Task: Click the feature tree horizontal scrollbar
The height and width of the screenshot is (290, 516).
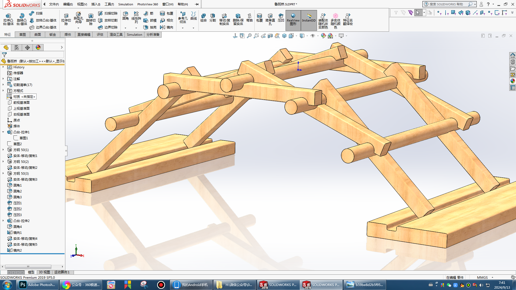Action: [28, 267]
